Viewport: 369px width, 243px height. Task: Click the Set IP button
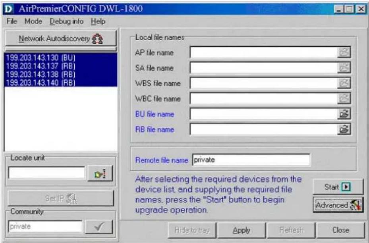coord(61,199)
